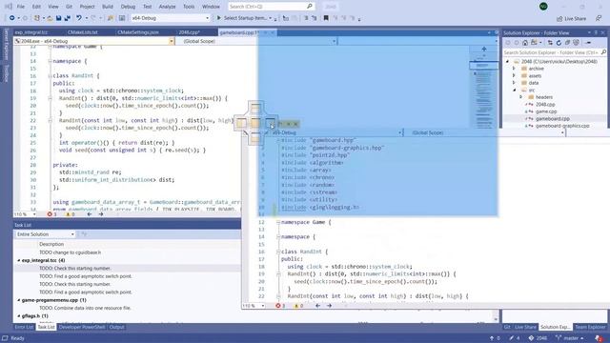The width and height of the screenshot is (610, 343).
Task: Click the bookmark icon in the toolbar
Action: (x=326, y=18)
